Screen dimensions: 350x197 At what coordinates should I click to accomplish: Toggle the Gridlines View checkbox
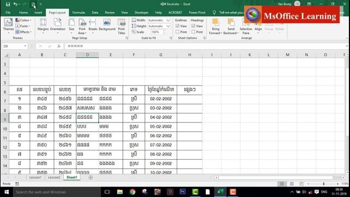pos(177,26)
